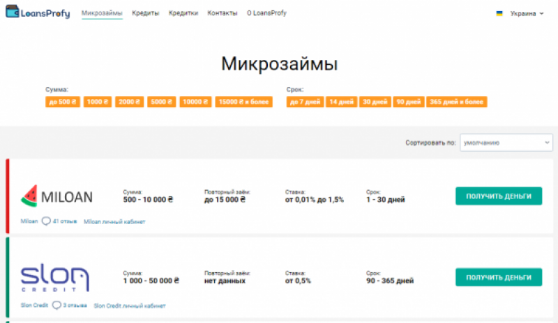Click the Ukraine flag icon
This screenshot has width=558, height=323.
tap(499, 13)
